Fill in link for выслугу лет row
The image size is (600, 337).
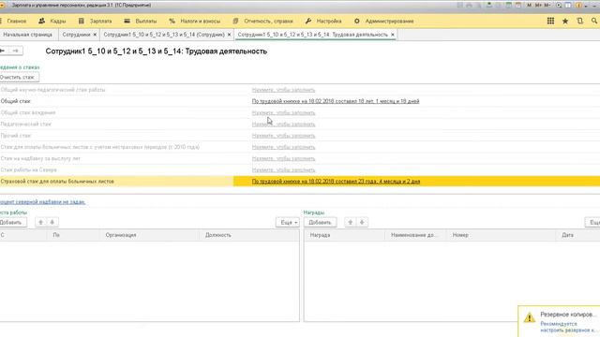pyautogui.click(x=283, y=158)
